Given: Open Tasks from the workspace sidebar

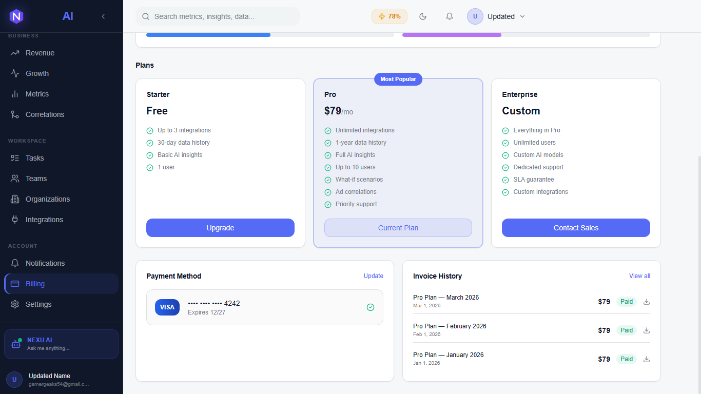Looking at the screenshot, I should [x=34, y=158].
